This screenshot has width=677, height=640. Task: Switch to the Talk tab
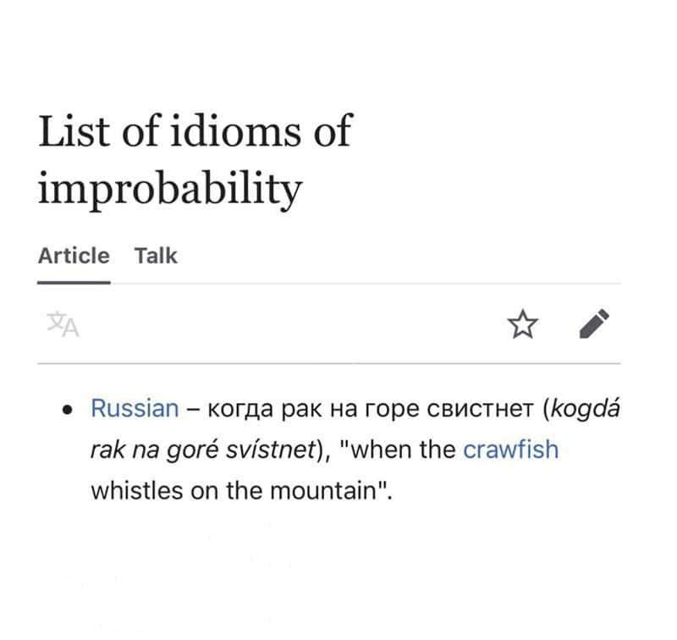[156, 256]
